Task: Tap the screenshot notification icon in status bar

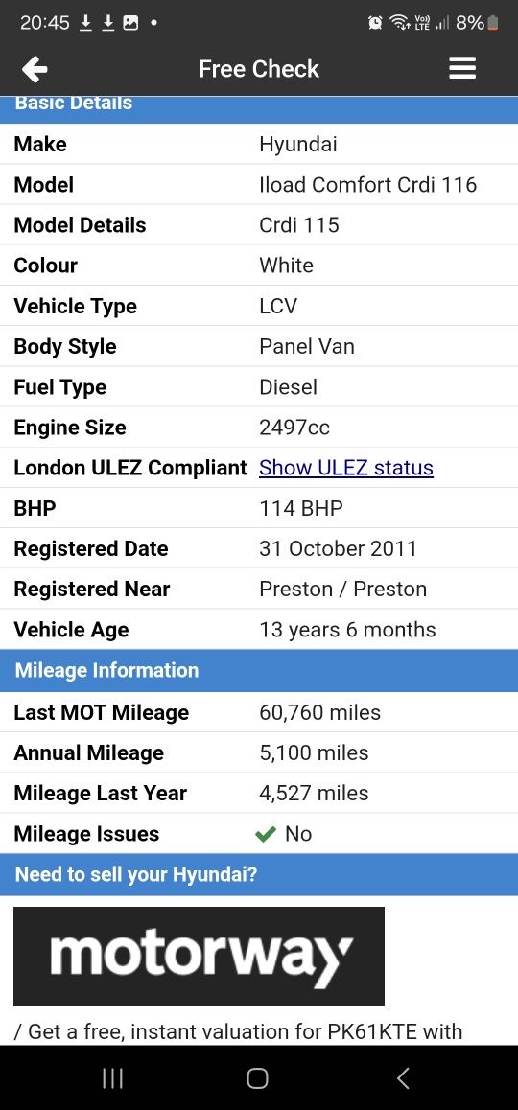Action: [x=130, y=23]
